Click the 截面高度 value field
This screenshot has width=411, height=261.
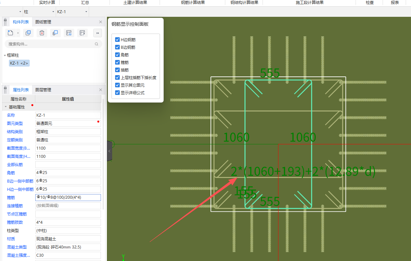click(x=68, y=156)
